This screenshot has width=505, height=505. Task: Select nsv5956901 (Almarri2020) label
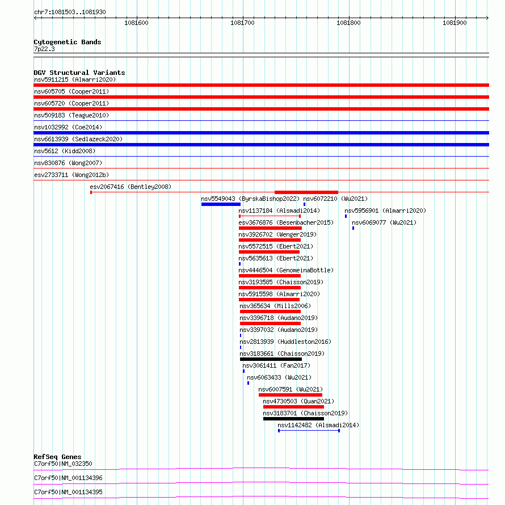(385, 211)
